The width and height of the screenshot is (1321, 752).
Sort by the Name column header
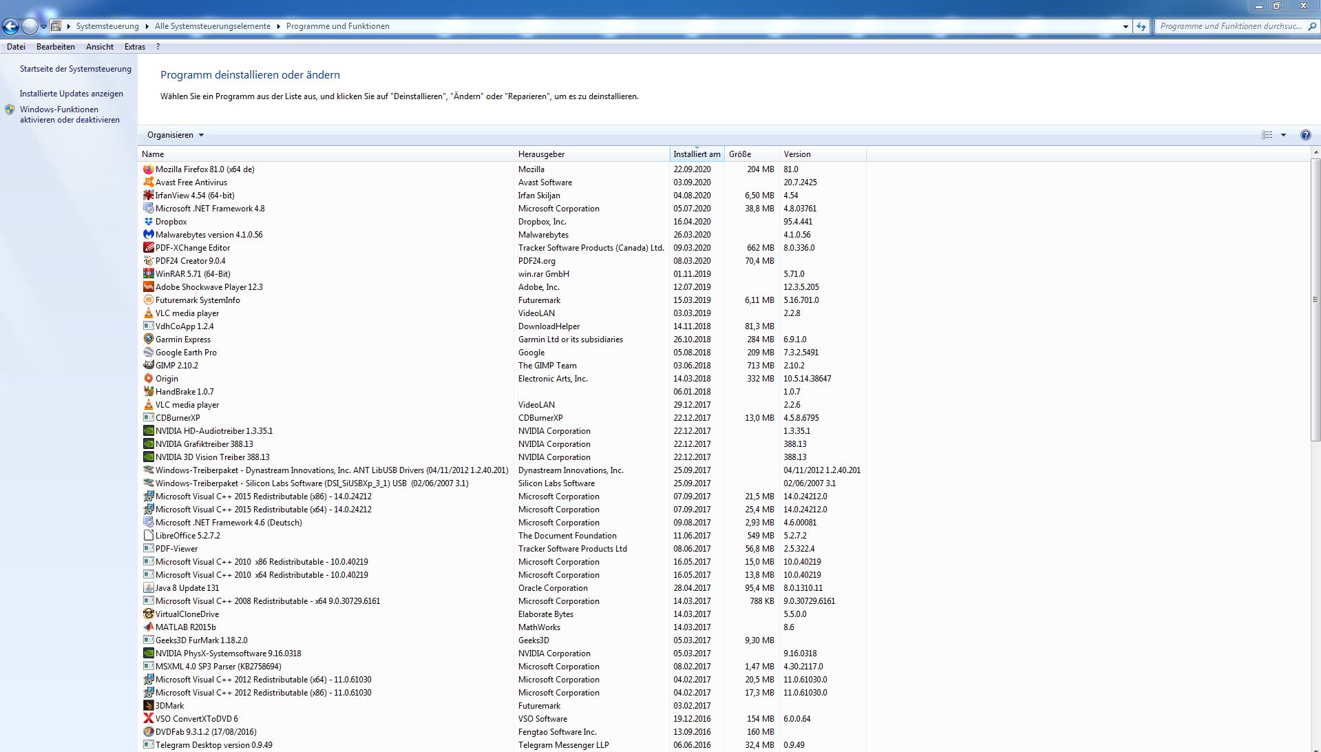(326, 154)
